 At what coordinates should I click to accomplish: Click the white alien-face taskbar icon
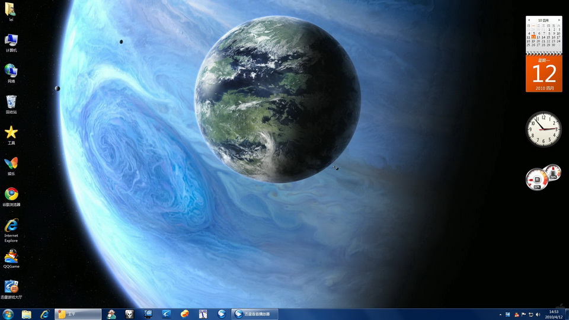(130, 314)
